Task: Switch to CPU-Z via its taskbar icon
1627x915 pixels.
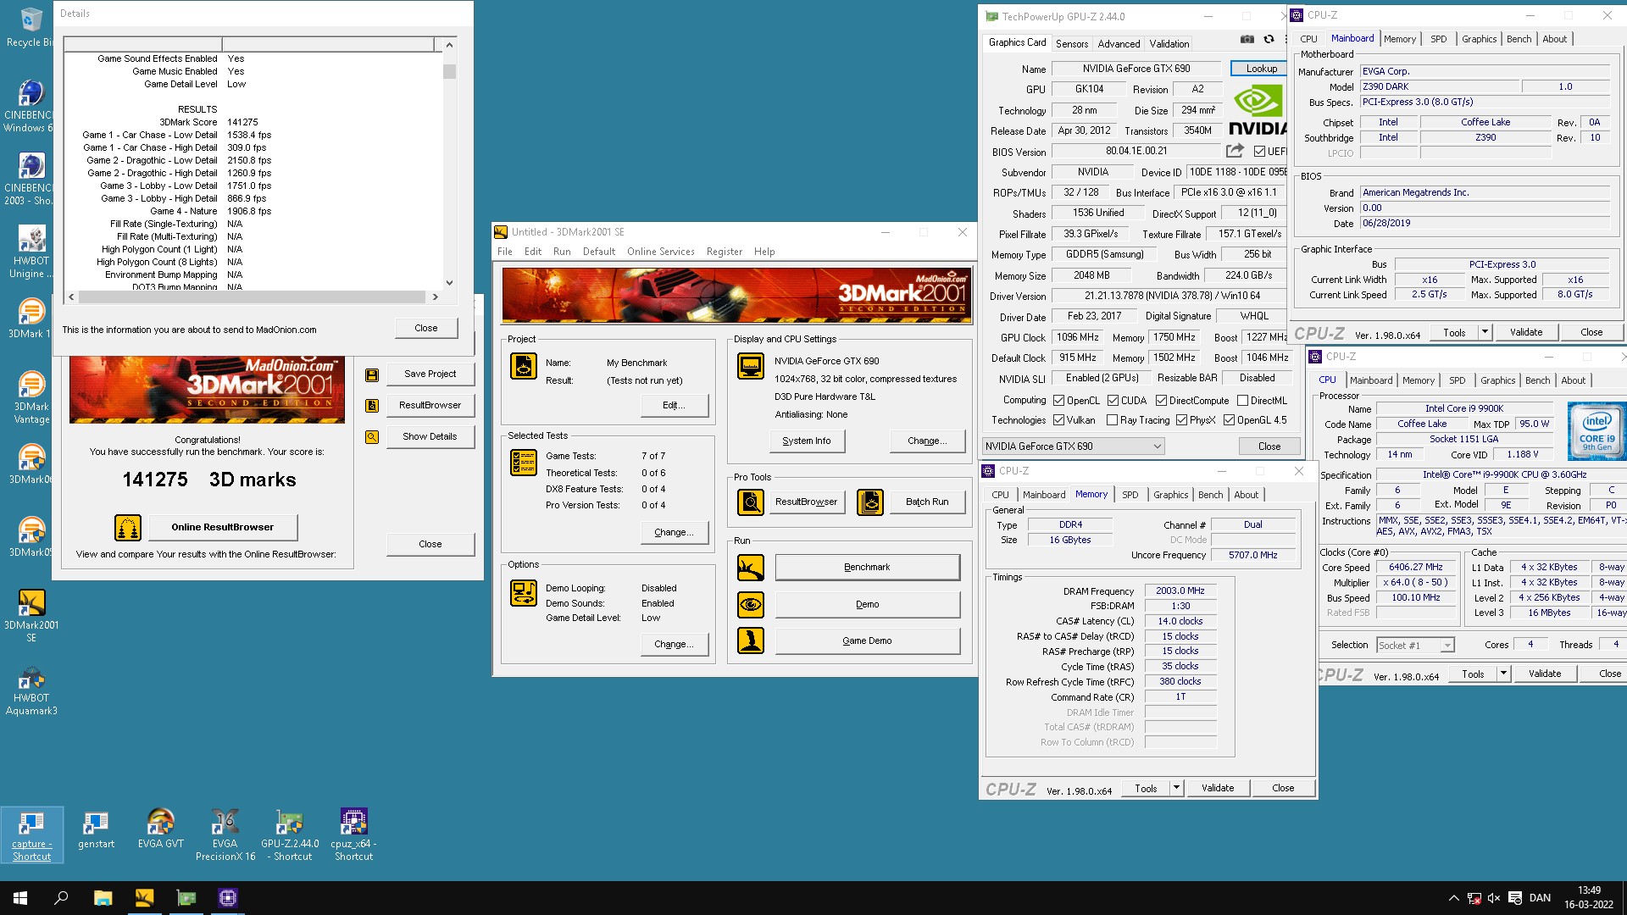Action: pyautogui.click(x=227, y=898)
